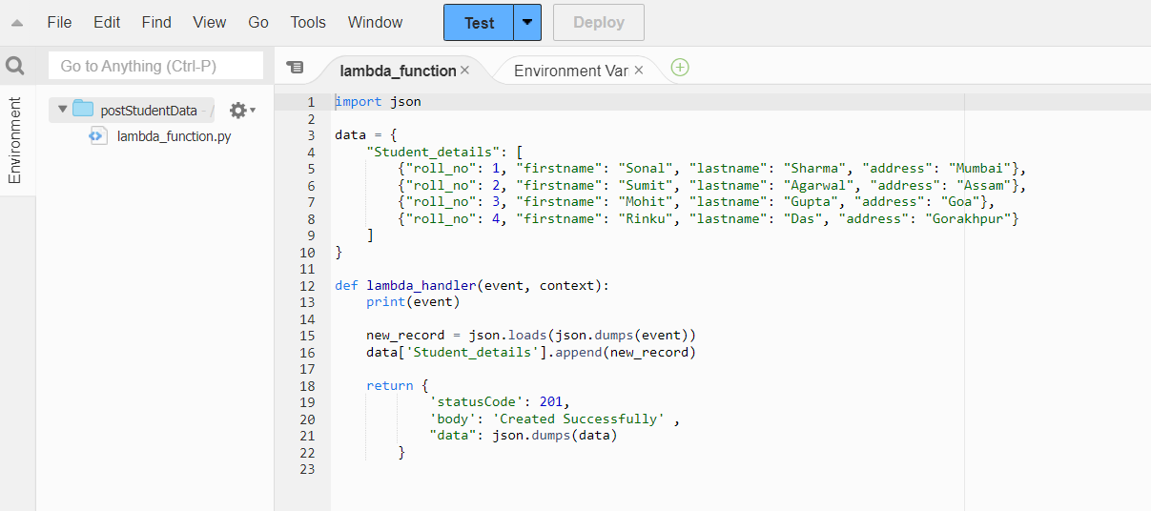
Task: Click the text "import json" on line 1
Action: pos(378,101)
